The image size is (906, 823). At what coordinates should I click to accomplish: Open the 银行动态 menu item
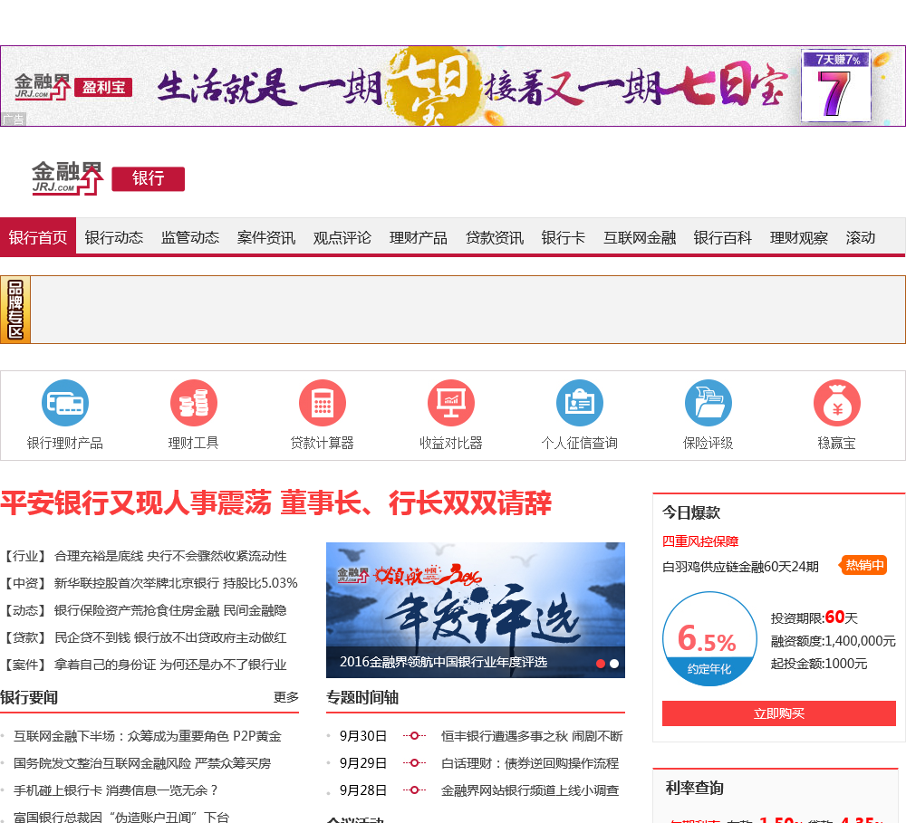pos(114,237)
